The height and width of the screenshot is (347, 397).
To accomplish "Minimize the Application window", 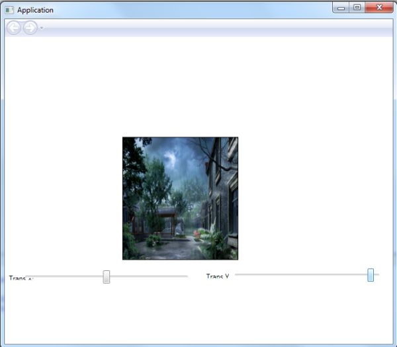I will pyautogui.click(x=341, y=7).
